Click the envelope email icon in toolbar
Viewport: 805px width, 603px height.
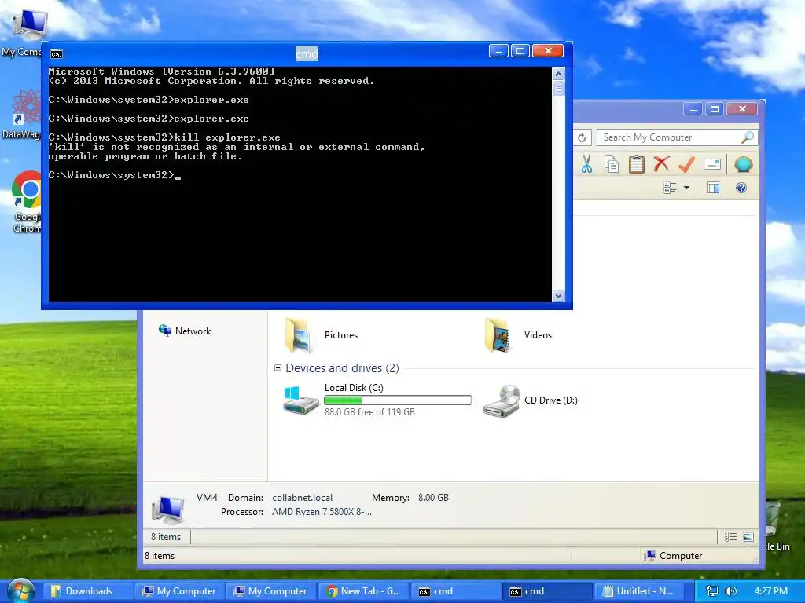coord(712,165)
